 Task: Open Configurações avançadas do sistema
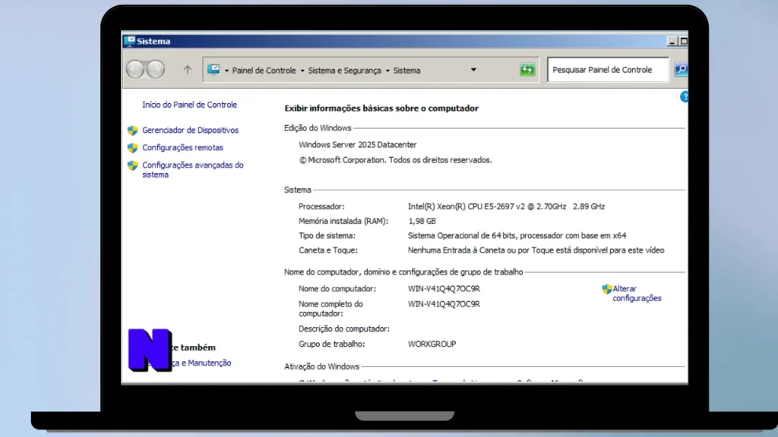tap(193, 169)
